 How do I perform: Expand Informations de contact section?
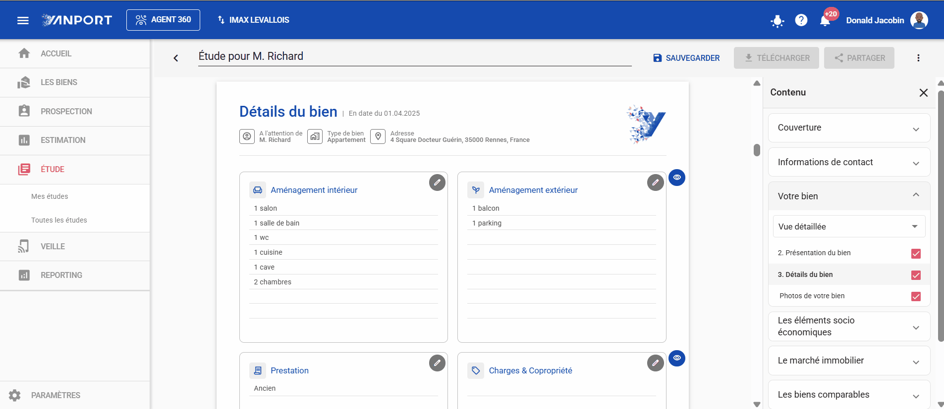pos(849,162)
